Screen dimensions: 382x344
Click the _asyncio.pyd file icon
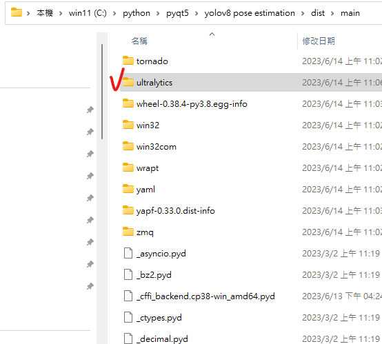pyautogui.click(x=128, y=253)
